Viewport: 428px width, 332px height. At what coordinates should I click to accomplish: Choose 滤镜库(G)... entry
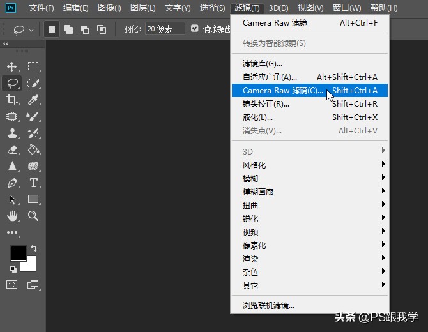click(310, 64)
